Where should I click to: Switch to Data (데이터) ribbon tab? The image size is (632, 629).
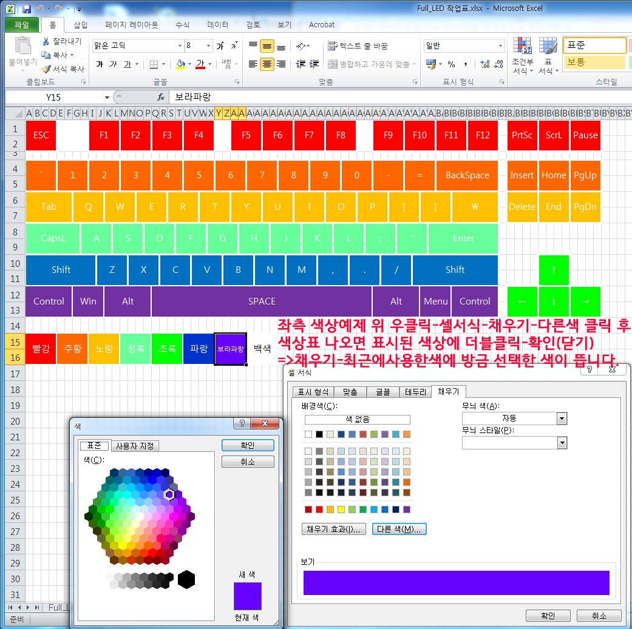click(x=218, y=24)
